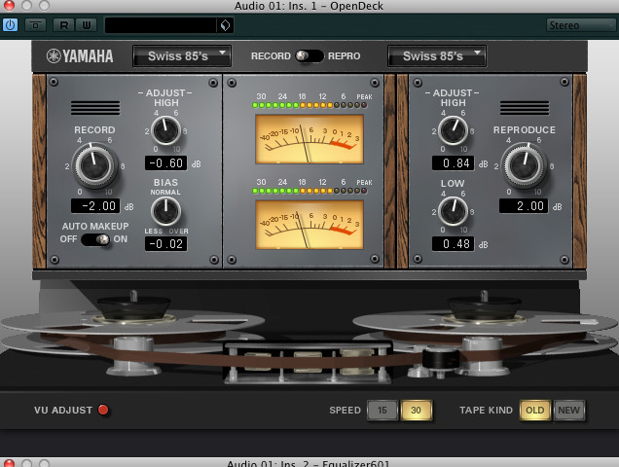Screen dimensions: 619x467
Task: Click the bias value -0.02
Action: point(165,243)
